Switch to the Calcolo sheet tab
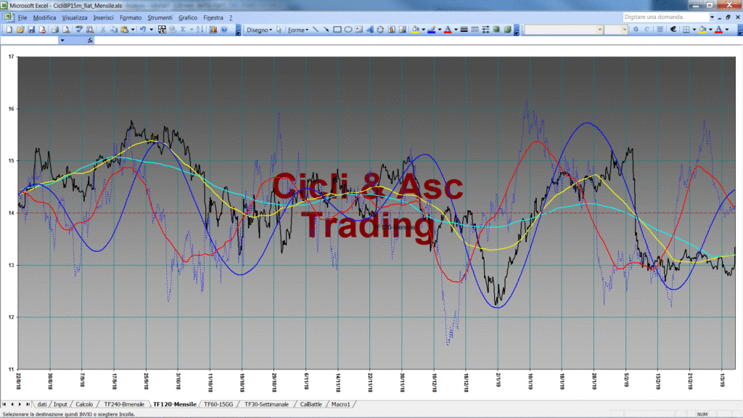The width and height of the screenshot is (743, 418). (x=84, y=404)
